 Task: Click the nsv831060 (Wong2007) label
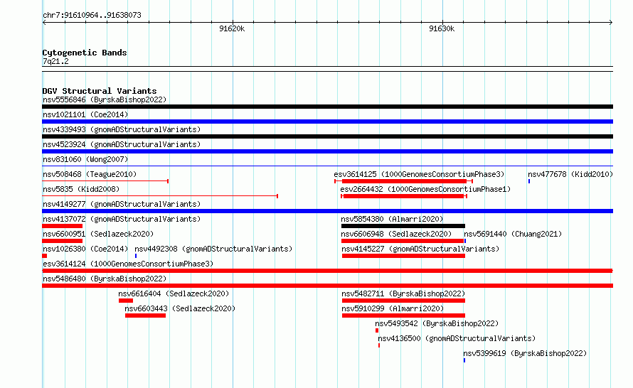85,159
